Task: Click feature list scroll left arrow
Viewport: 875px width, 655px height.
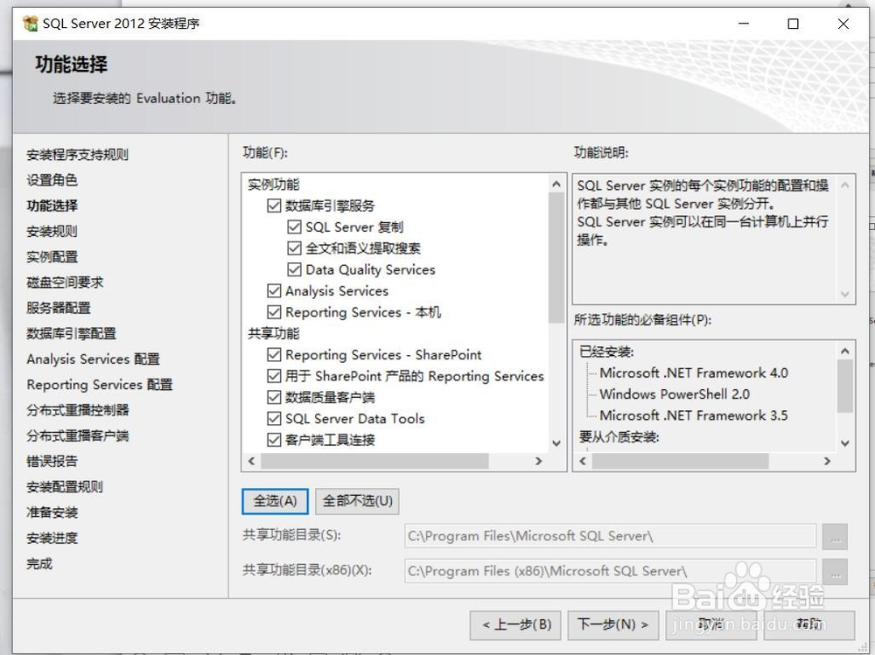Action: pyautogui.click(x=252, y=461)
